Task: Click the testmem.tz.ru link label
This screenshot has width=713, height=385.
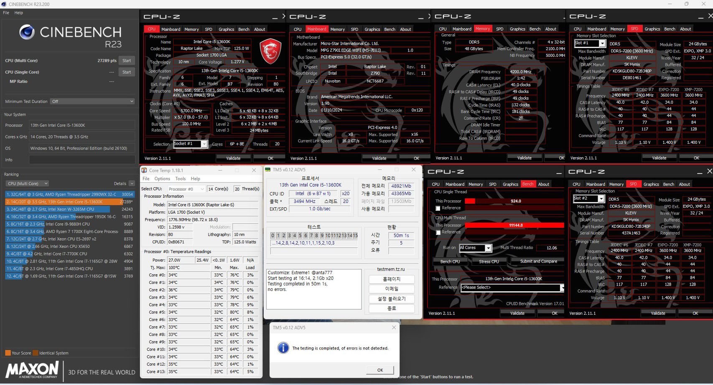Action: 391,269
